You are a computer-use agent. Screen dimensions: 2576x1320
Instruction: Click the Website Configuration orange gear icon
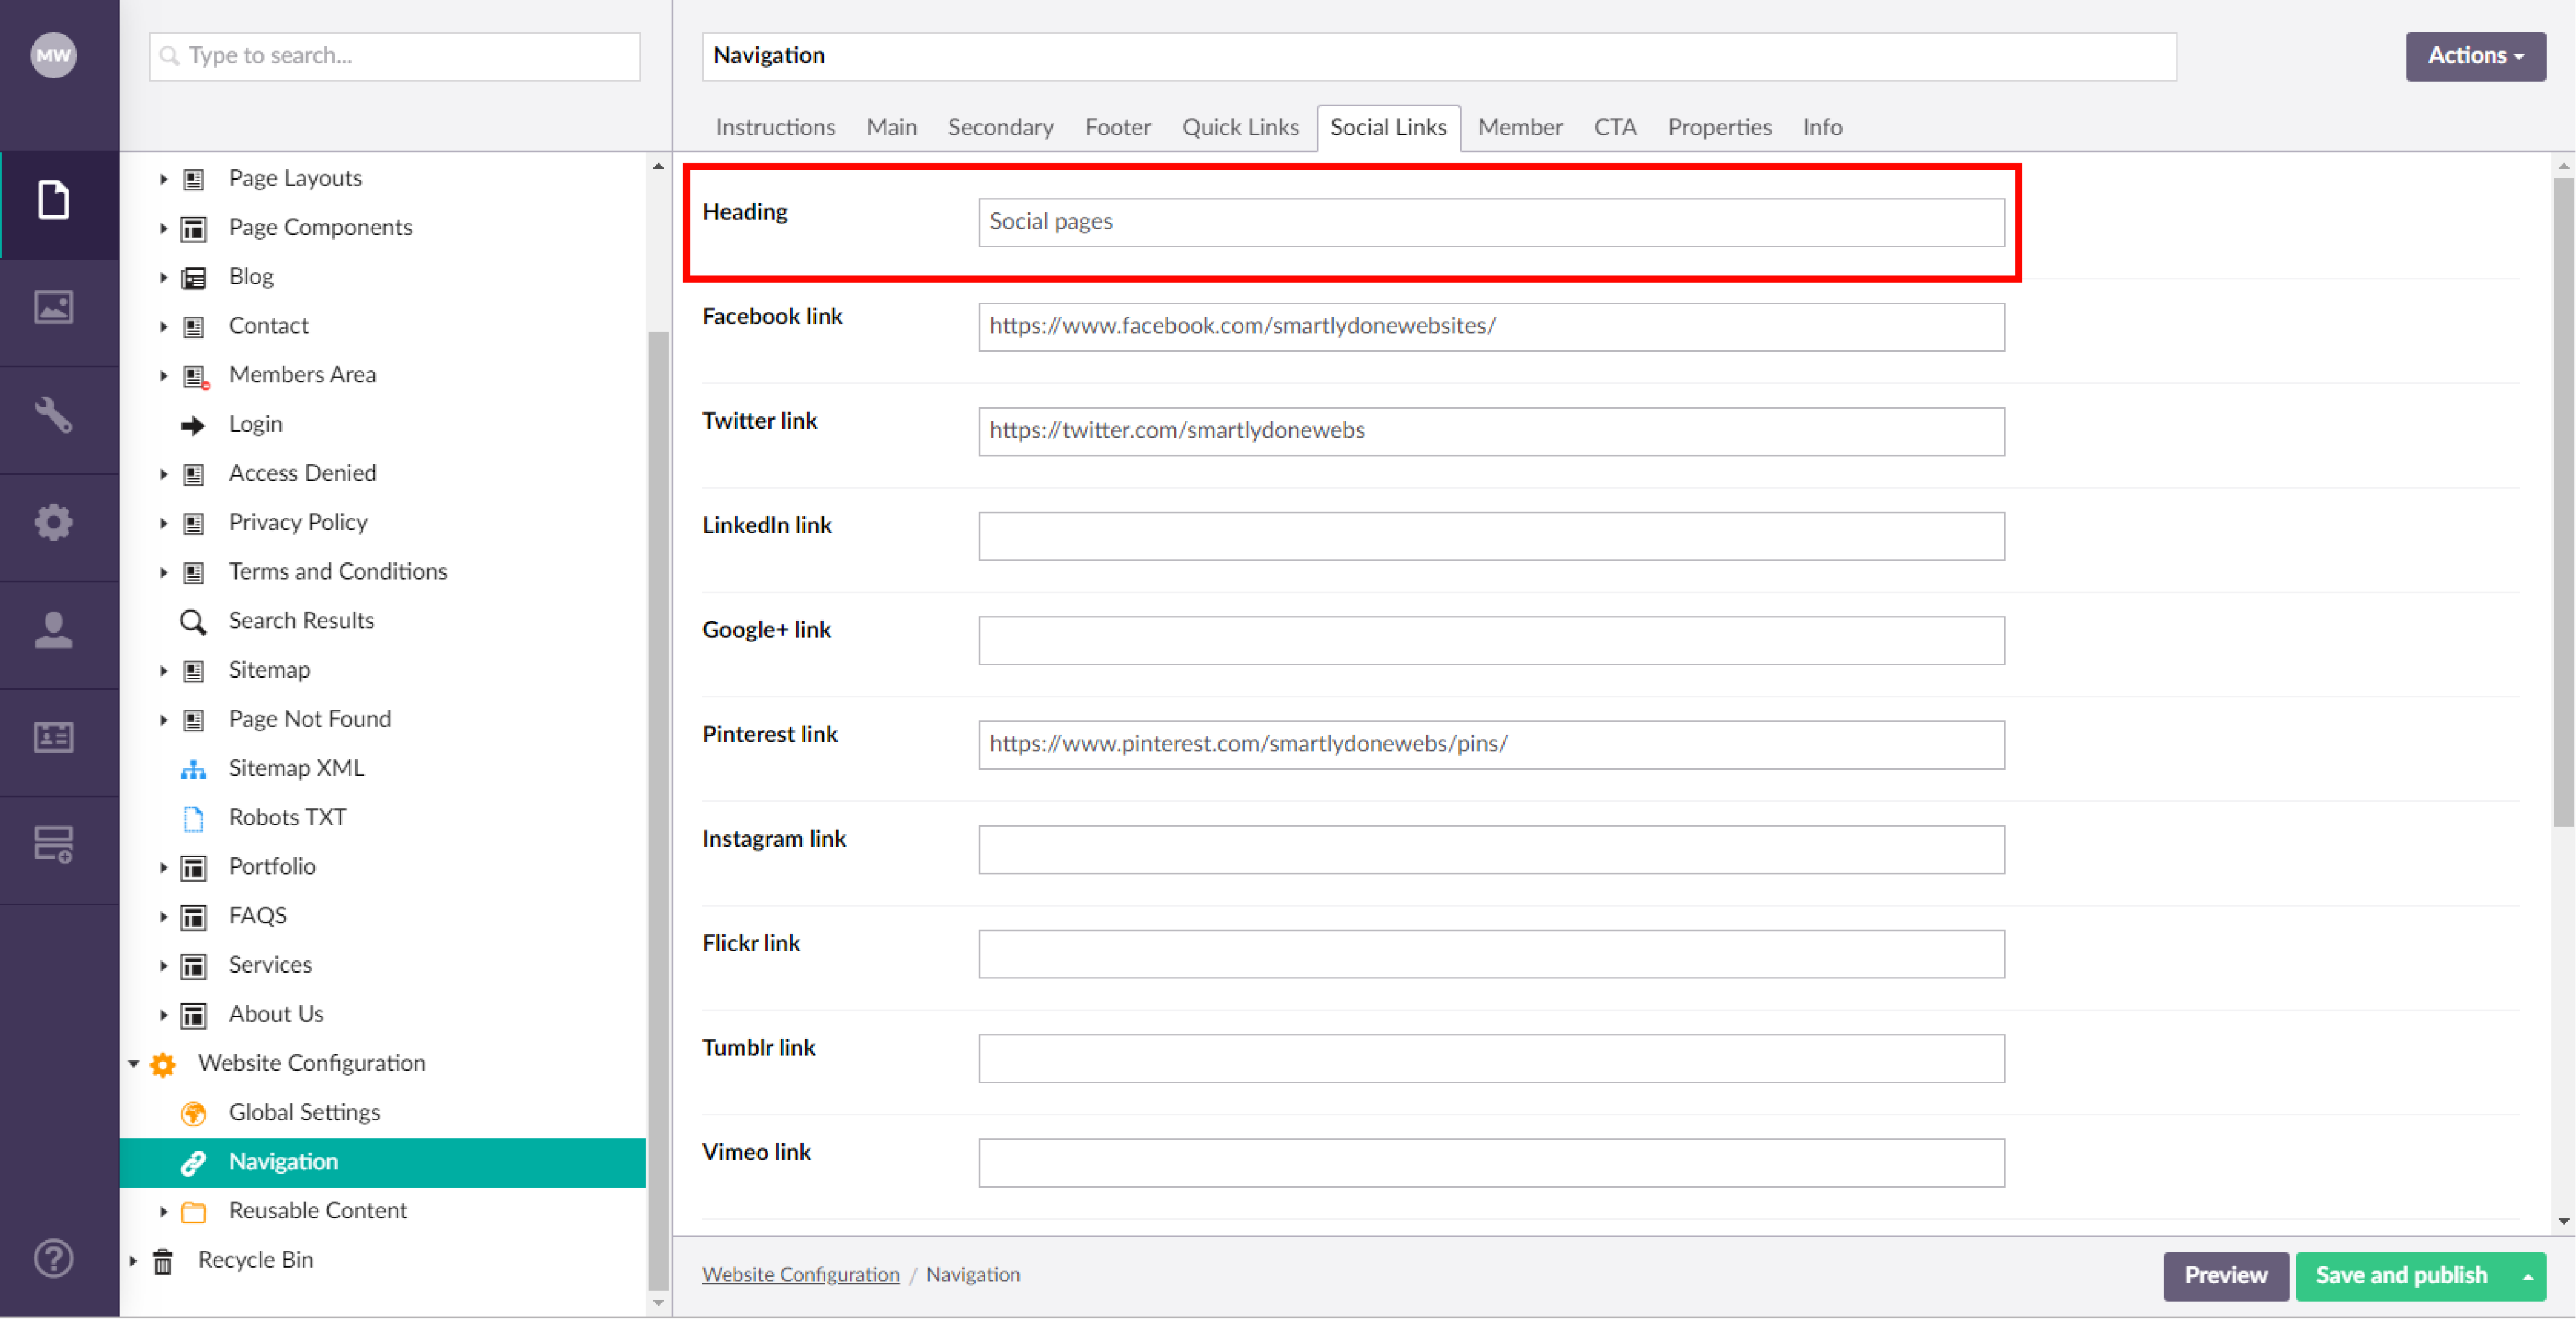pos(163,1065)
